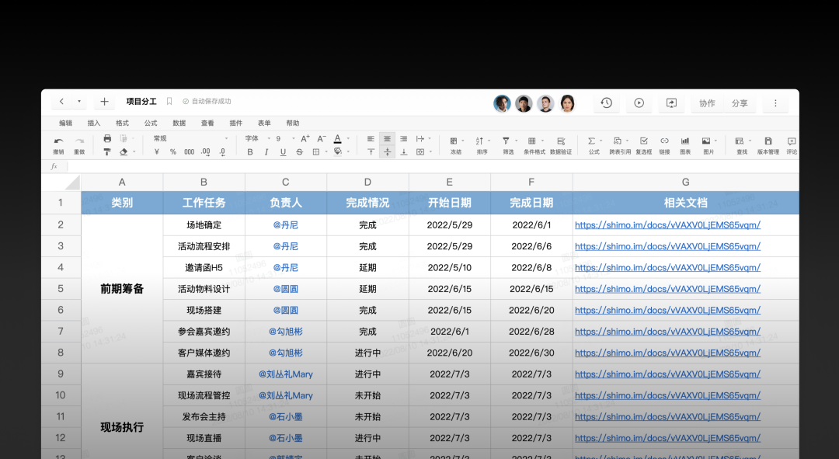Open the 查看 menu
This screenshot has width=839, height=459.
207,123
